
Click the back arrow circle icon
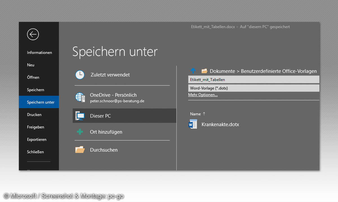click(33, 35)
